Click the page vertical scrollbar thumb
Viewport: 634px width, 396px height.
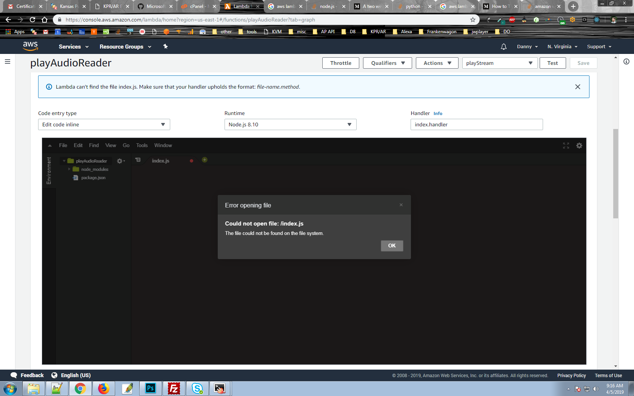(616, 173)
